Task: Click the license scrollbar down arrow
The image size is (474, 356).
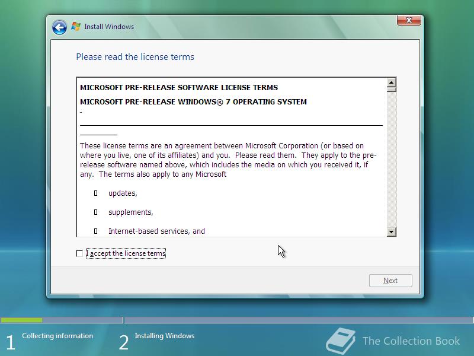Action: point(392,232)
